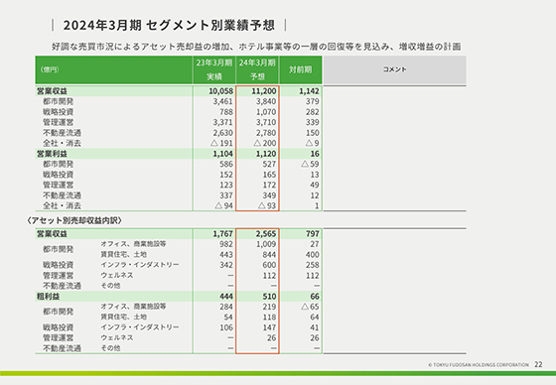Select the 営業利益 actual value 1,104

(x=222, y=154)
